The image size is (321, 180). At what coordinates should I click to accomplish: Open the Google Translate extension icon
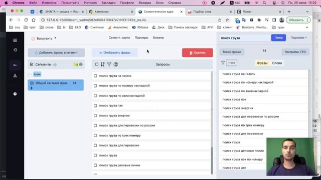[244, 20]
